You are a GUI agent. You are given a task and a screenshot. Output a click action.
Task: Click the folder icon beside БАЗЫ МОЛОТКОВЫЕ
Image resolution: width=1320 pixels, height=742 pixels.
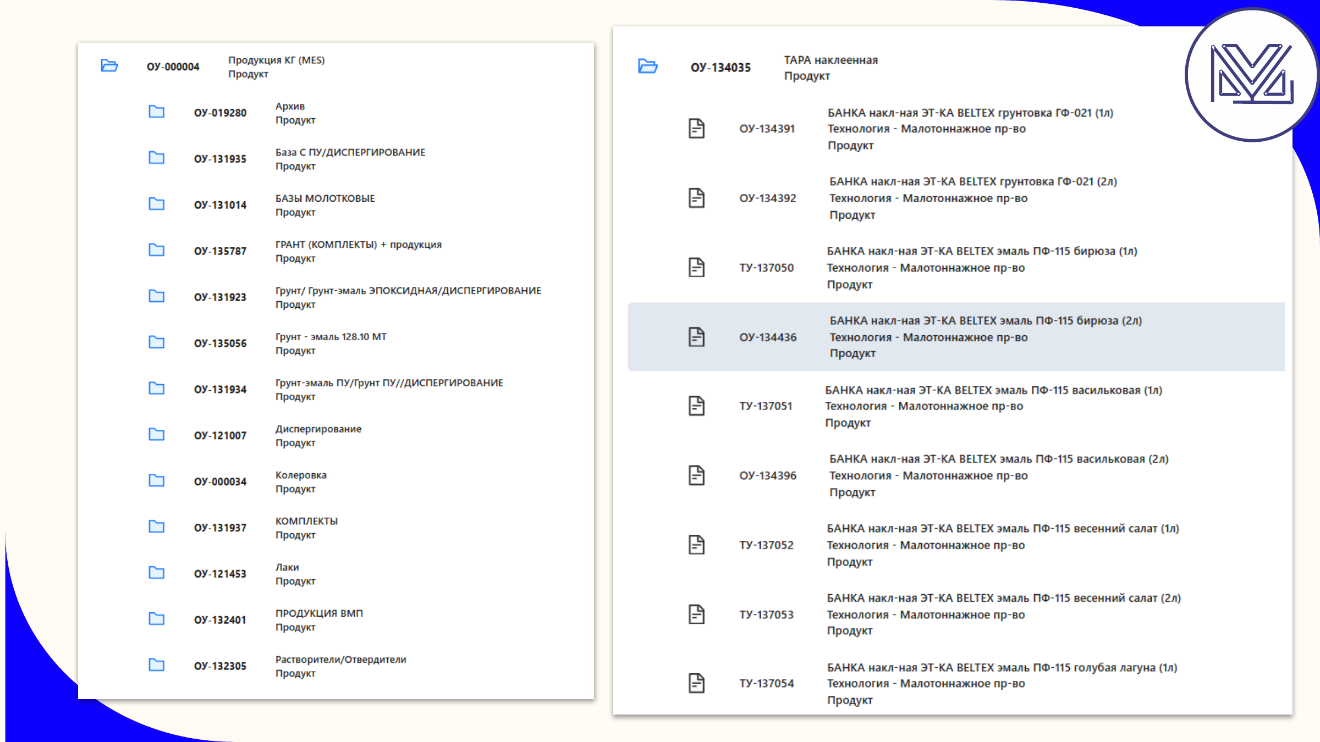(157, 204)
